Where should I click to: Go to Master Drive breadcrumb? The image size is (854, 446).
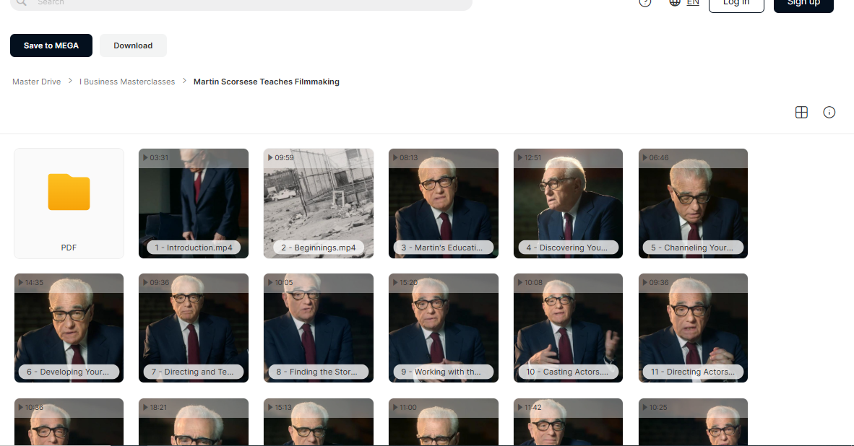tap(37, 82)
